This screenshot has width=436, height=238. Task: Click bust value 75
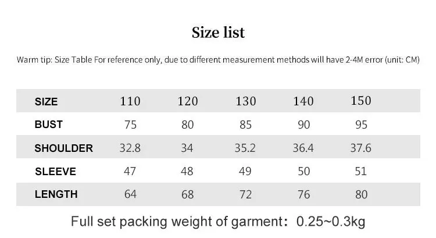point(130,125)
